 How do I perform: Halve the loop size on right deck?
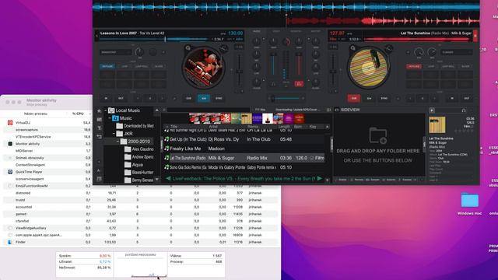(410, 99)
